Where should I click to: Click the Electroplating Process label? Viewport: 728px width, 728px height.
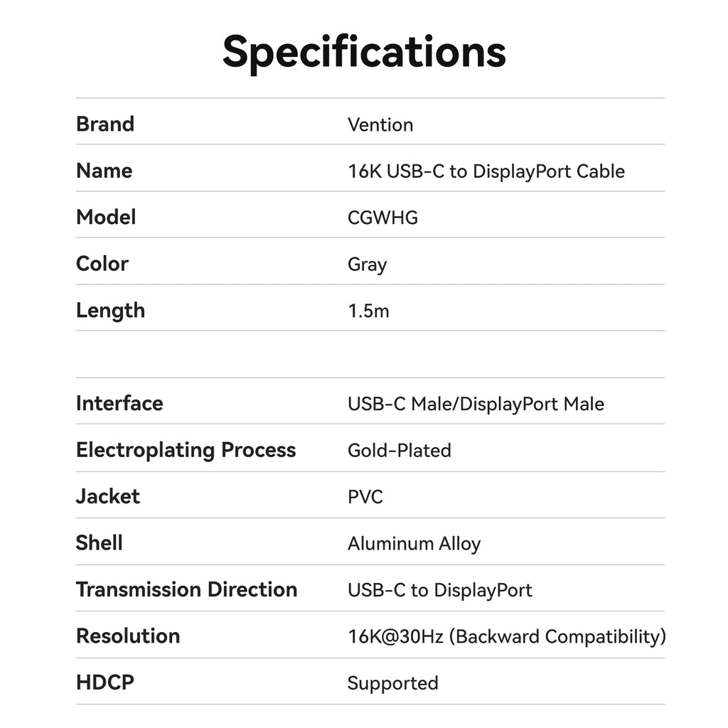tap(186, 450)
